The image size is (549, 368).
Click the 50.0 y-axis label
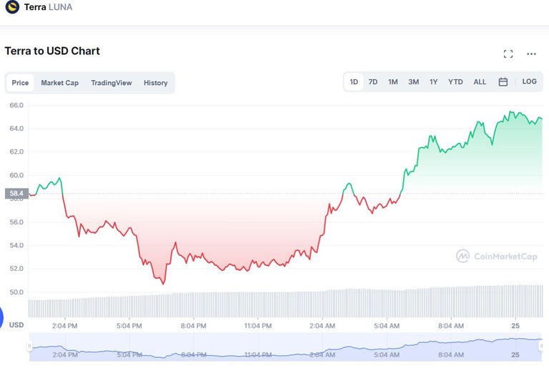(x=16, y=292)
